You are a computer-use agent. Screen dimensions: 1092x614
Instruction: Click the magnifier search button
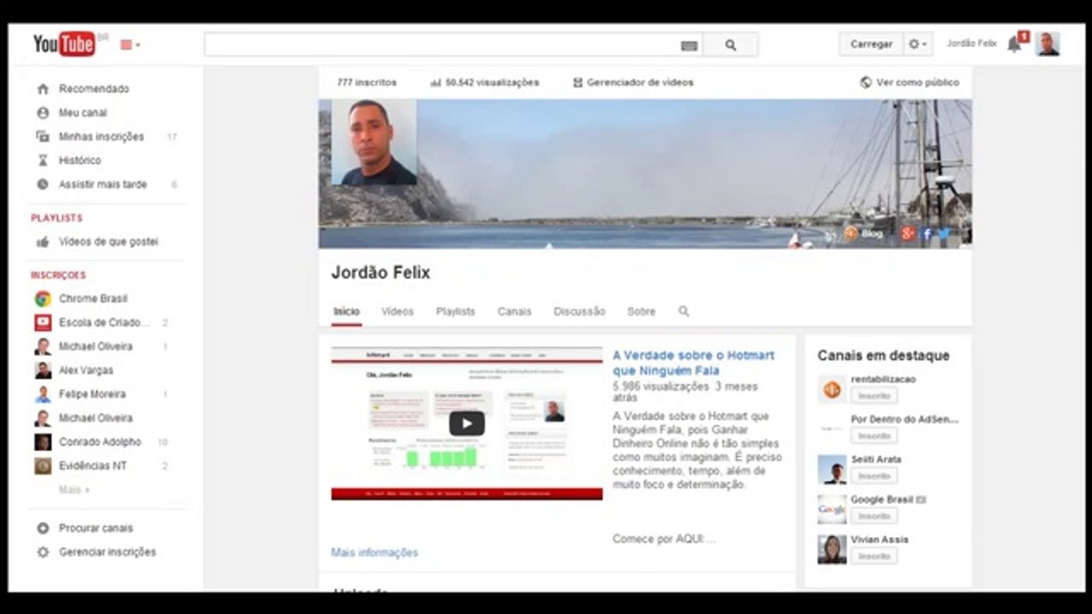pyautogui.click(x=730, y=45)
